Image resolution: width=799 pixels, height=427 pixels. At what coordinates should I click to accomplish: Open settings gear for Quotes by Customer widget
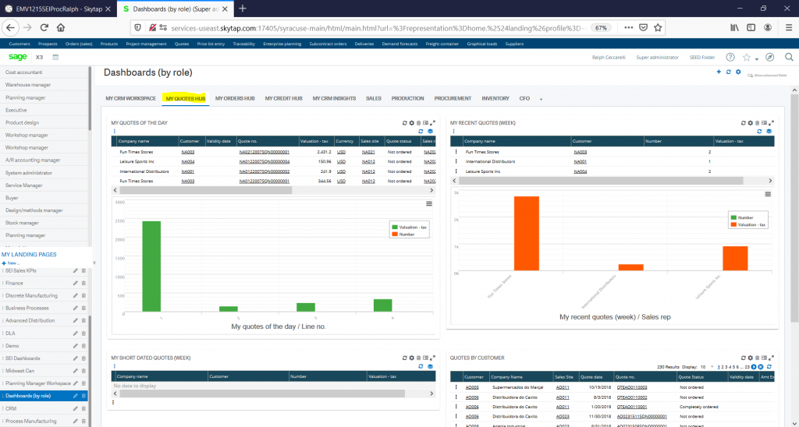tap(750, 358)
